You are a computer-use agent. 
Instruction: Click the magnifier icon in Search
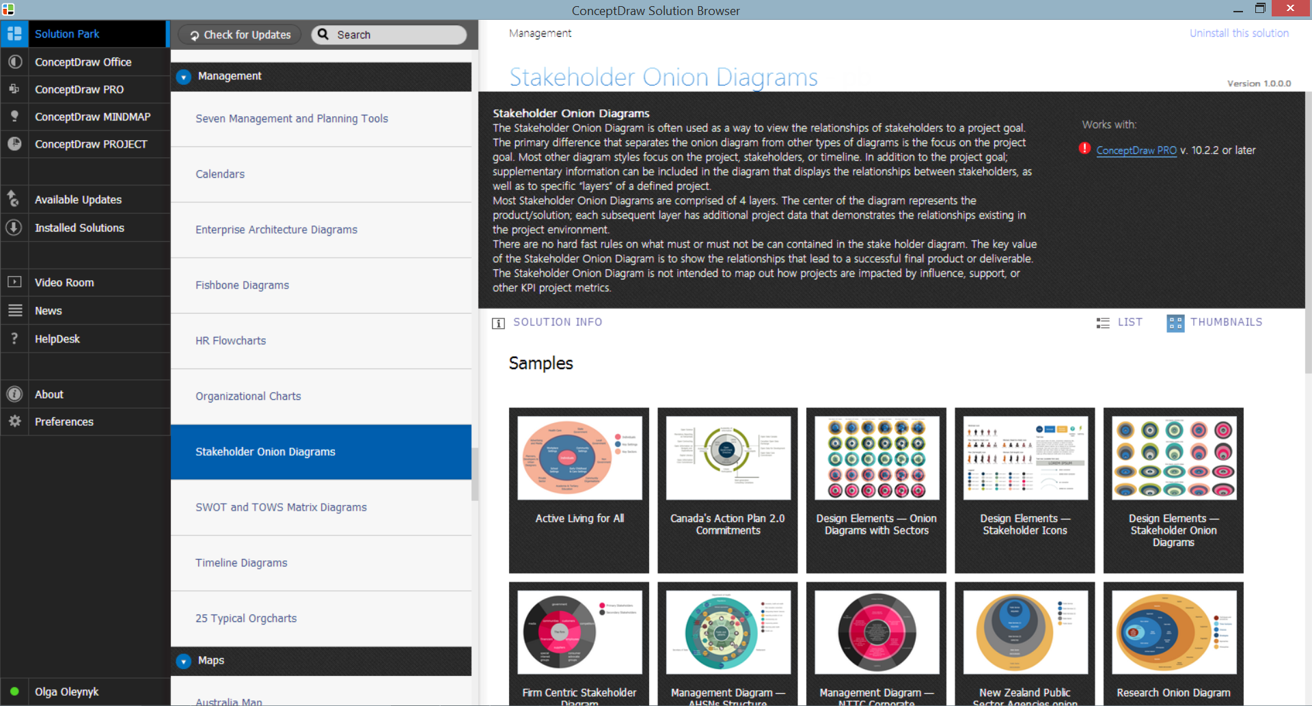pos(323,34)
